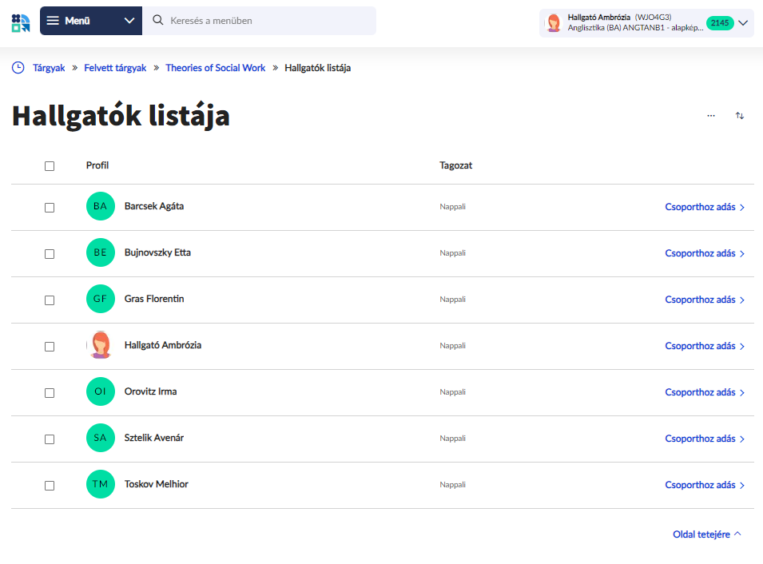Image resolution: width=763 pixels, height=564 pixels.
Task: Open the three-dots more options icon
Action: pos(711,116)
